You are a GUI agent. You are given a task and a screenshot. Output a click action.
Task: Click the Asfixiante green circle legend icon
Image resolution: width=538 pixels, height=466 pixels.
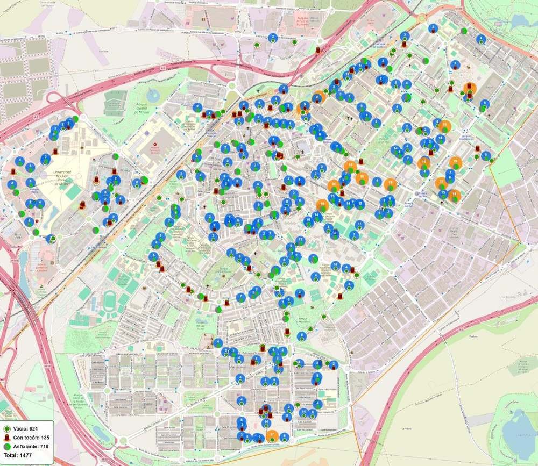(x=7, y=447)
